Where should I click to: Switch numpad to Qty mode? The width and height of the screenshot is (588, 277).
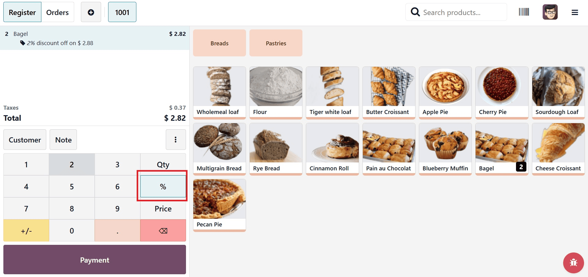(x=163, y=164)
